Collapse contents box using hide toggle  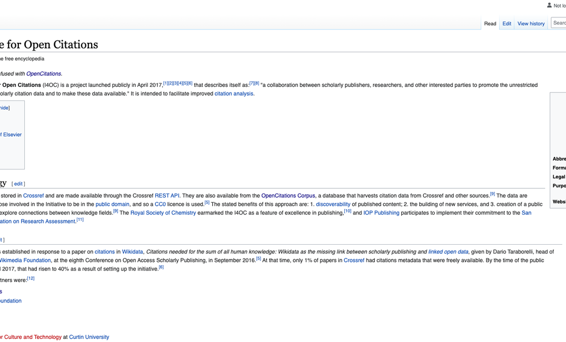point(4,108)
